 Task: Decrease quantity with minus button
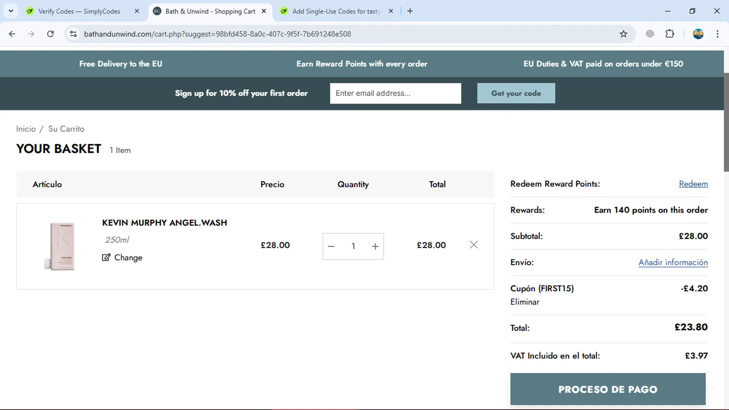[x=331, y=247]
